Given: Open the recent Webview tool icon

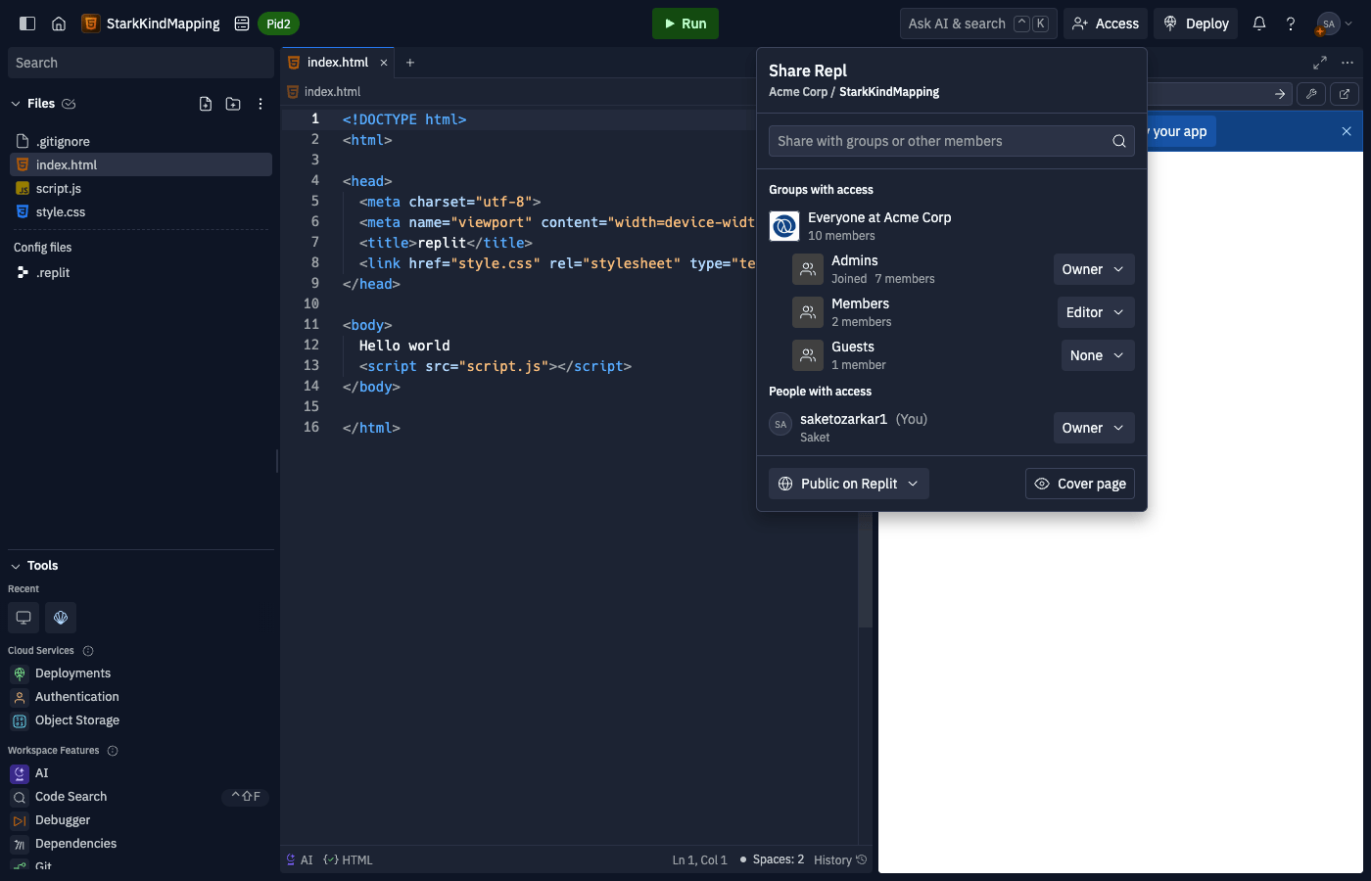Looking at the screenshot, I should (x=24, y=618).
